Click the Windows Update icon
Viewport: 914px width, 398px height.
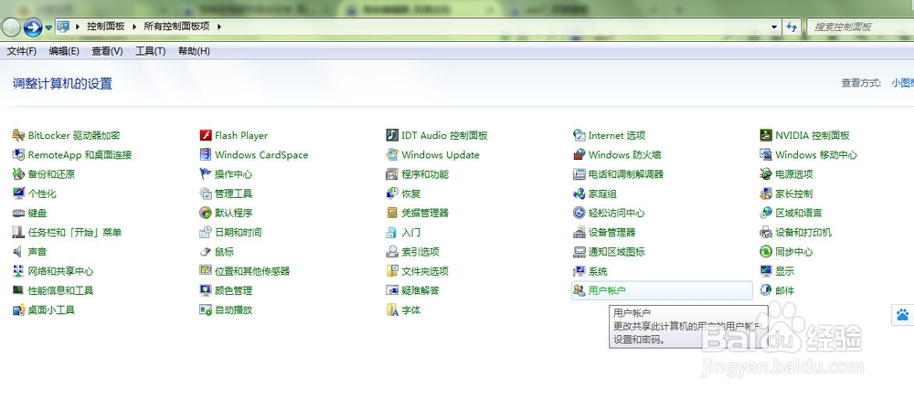(392, 155)
